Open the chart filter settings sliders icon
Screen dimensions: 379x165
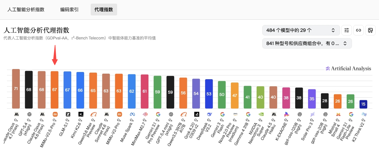(347, 30)
